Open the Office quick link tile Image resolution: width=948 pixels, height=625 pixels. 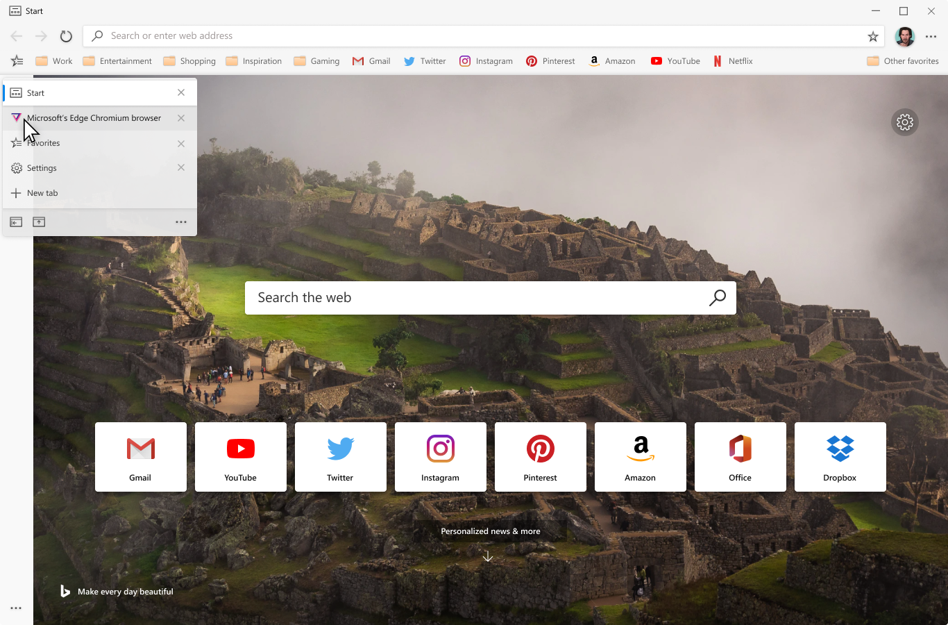740,457
